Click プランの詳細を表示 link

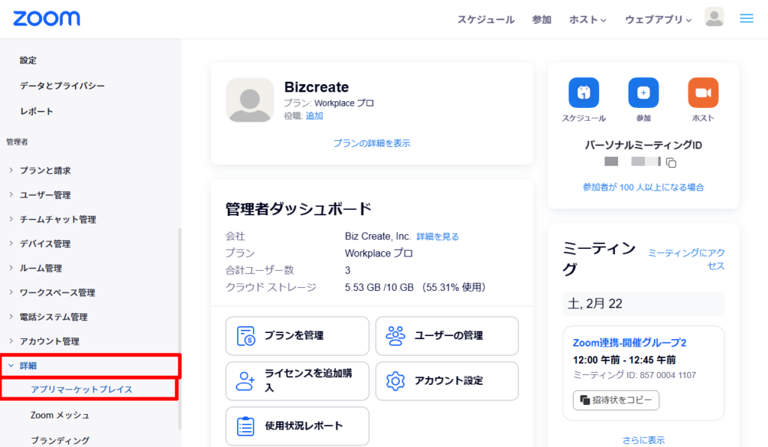pyautogui.click(x=372, y=143)
